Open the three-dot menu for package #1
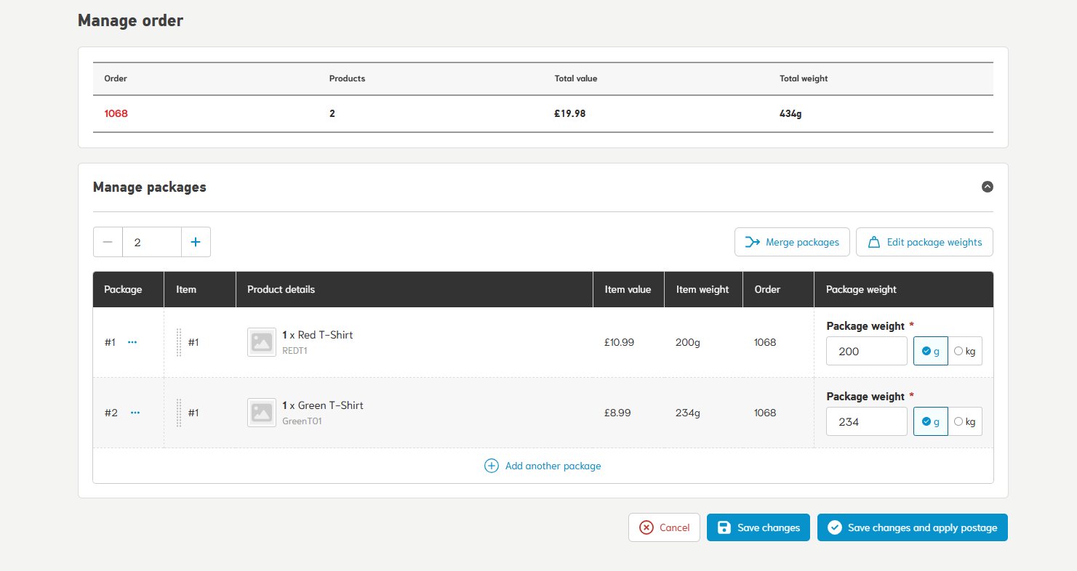 (132, 342)
